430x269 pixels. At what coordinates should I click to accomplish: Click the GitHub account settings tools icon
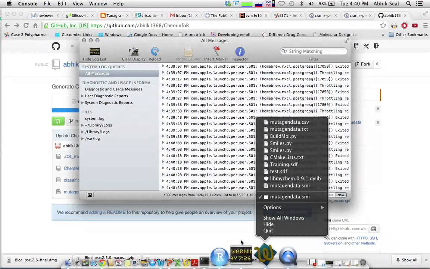pyautogui.click(x=366, y=46)
